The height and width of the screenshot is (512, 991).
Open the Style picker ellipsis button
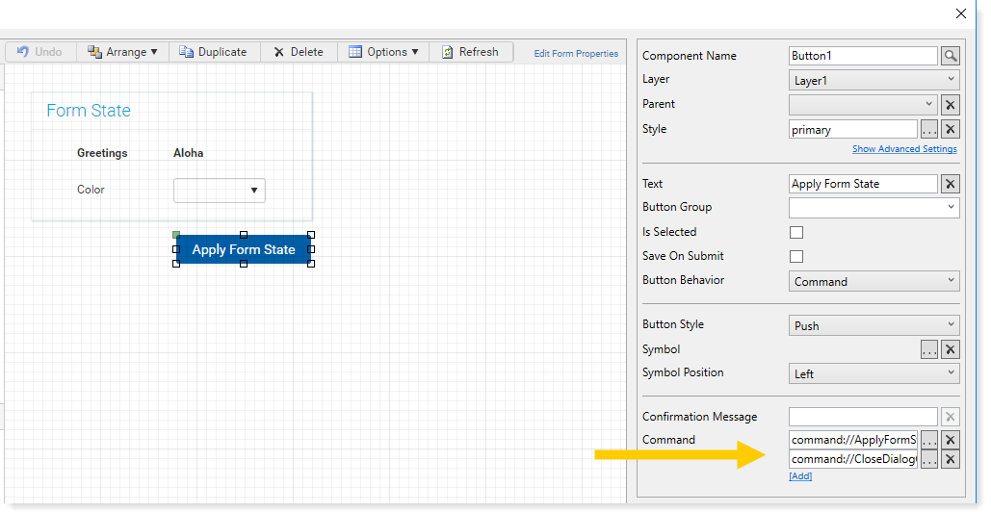coord(928,130)
